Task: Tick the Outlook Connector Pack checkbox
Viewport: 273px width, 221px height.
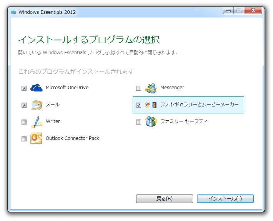Action: pos(24,139)
